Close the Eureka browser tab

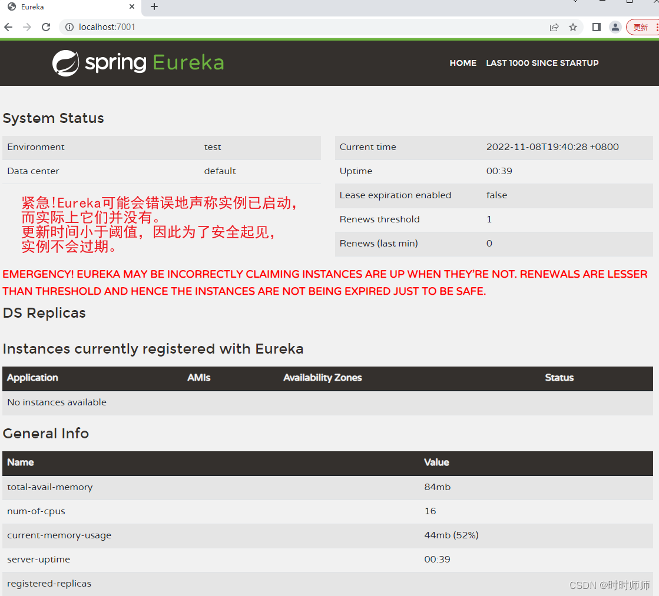point(131,6)
